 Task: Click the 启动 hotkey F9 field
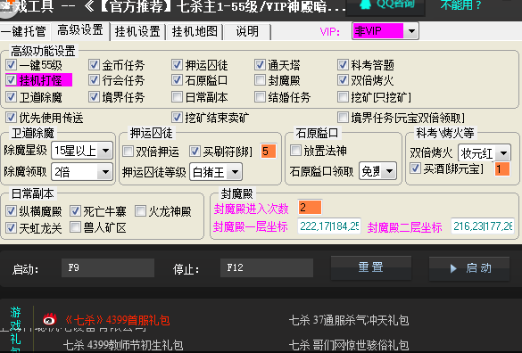(108, 267)
